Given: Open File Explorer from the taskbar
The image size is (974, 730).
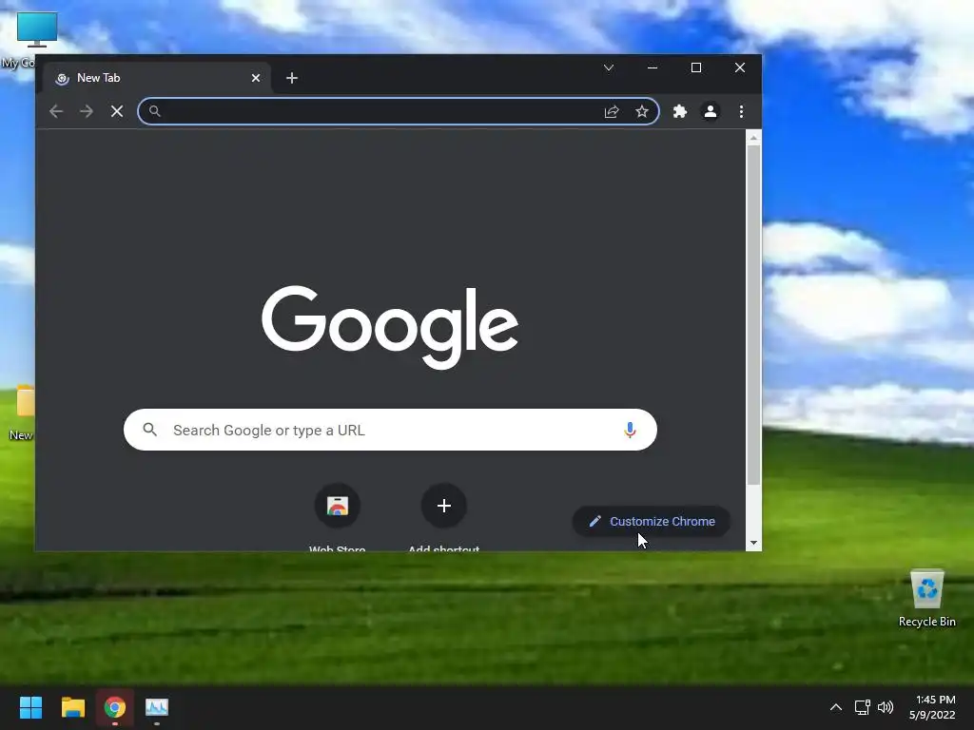Looking at the screenshot, I should click(72, 707).
